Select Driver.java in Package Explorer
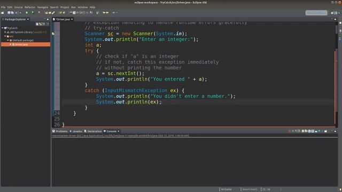Viewport: 342px width, 192px height. point(26,44)
